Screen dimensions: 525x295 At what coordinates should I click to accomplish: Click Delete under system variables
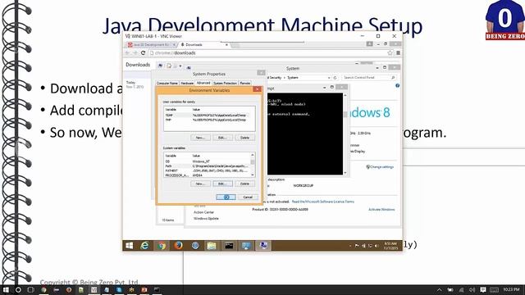coord(244,184)
